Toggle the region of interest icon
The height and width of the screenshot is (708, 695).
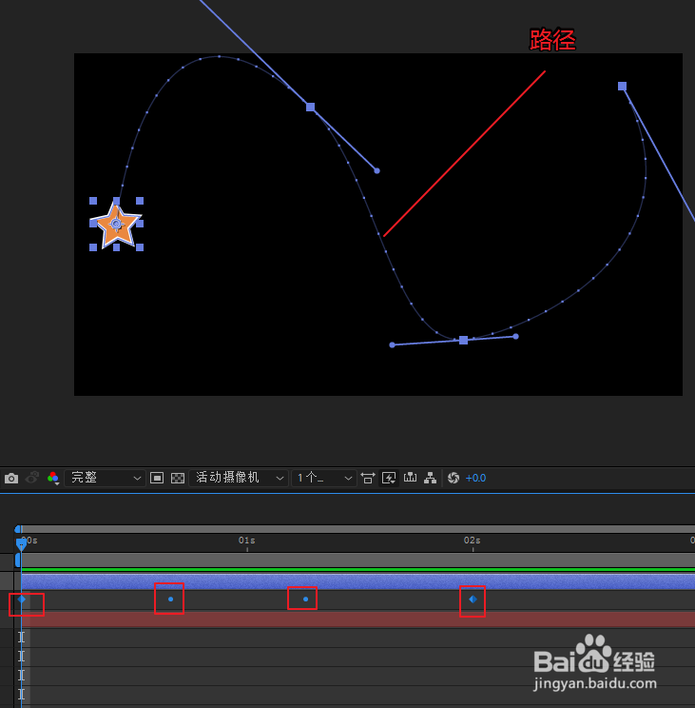pos(157,478)
